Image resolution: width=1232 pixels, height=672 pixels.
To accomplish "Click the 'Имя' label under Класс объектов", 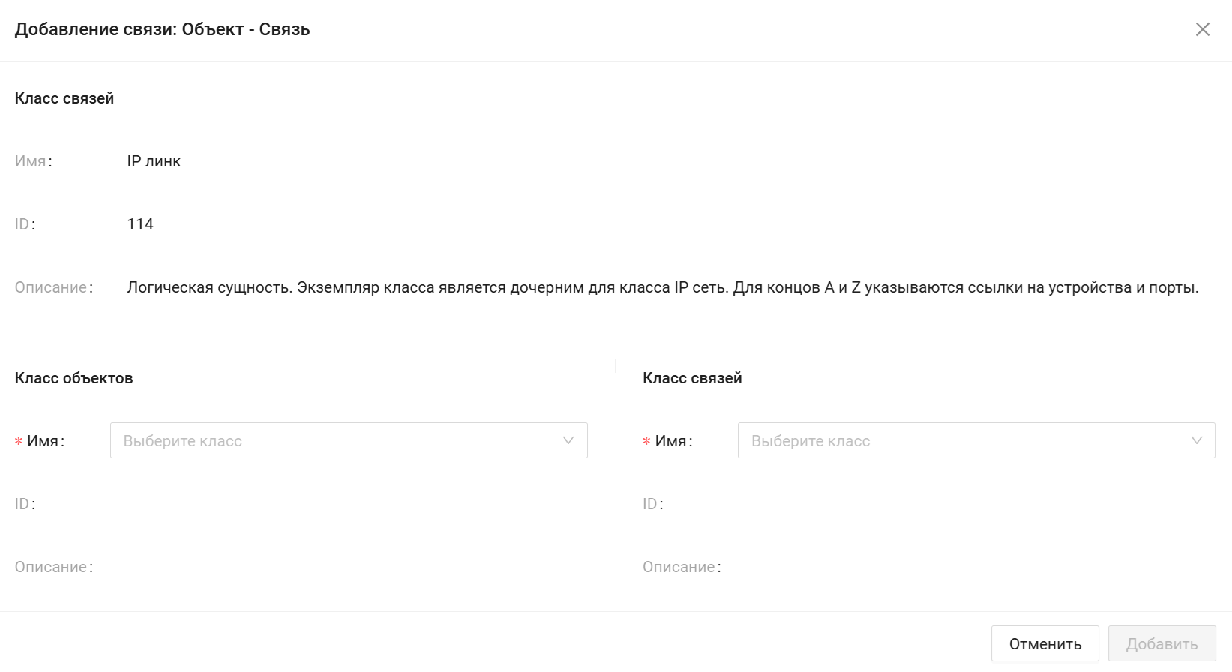I will click(x=43, y=441).
